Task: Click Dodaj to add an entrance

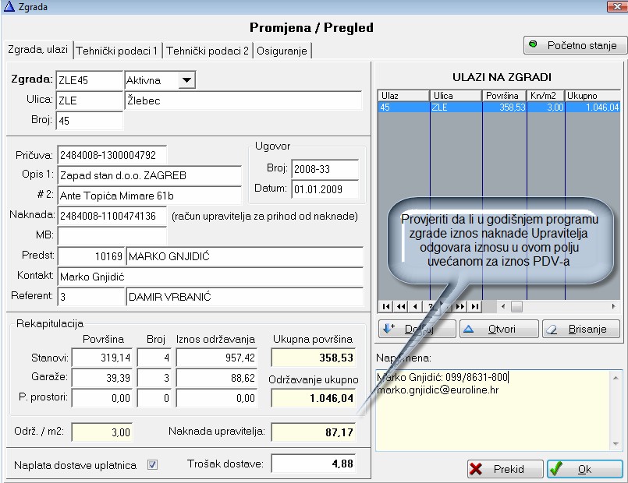Action: (x=417, y=329)
